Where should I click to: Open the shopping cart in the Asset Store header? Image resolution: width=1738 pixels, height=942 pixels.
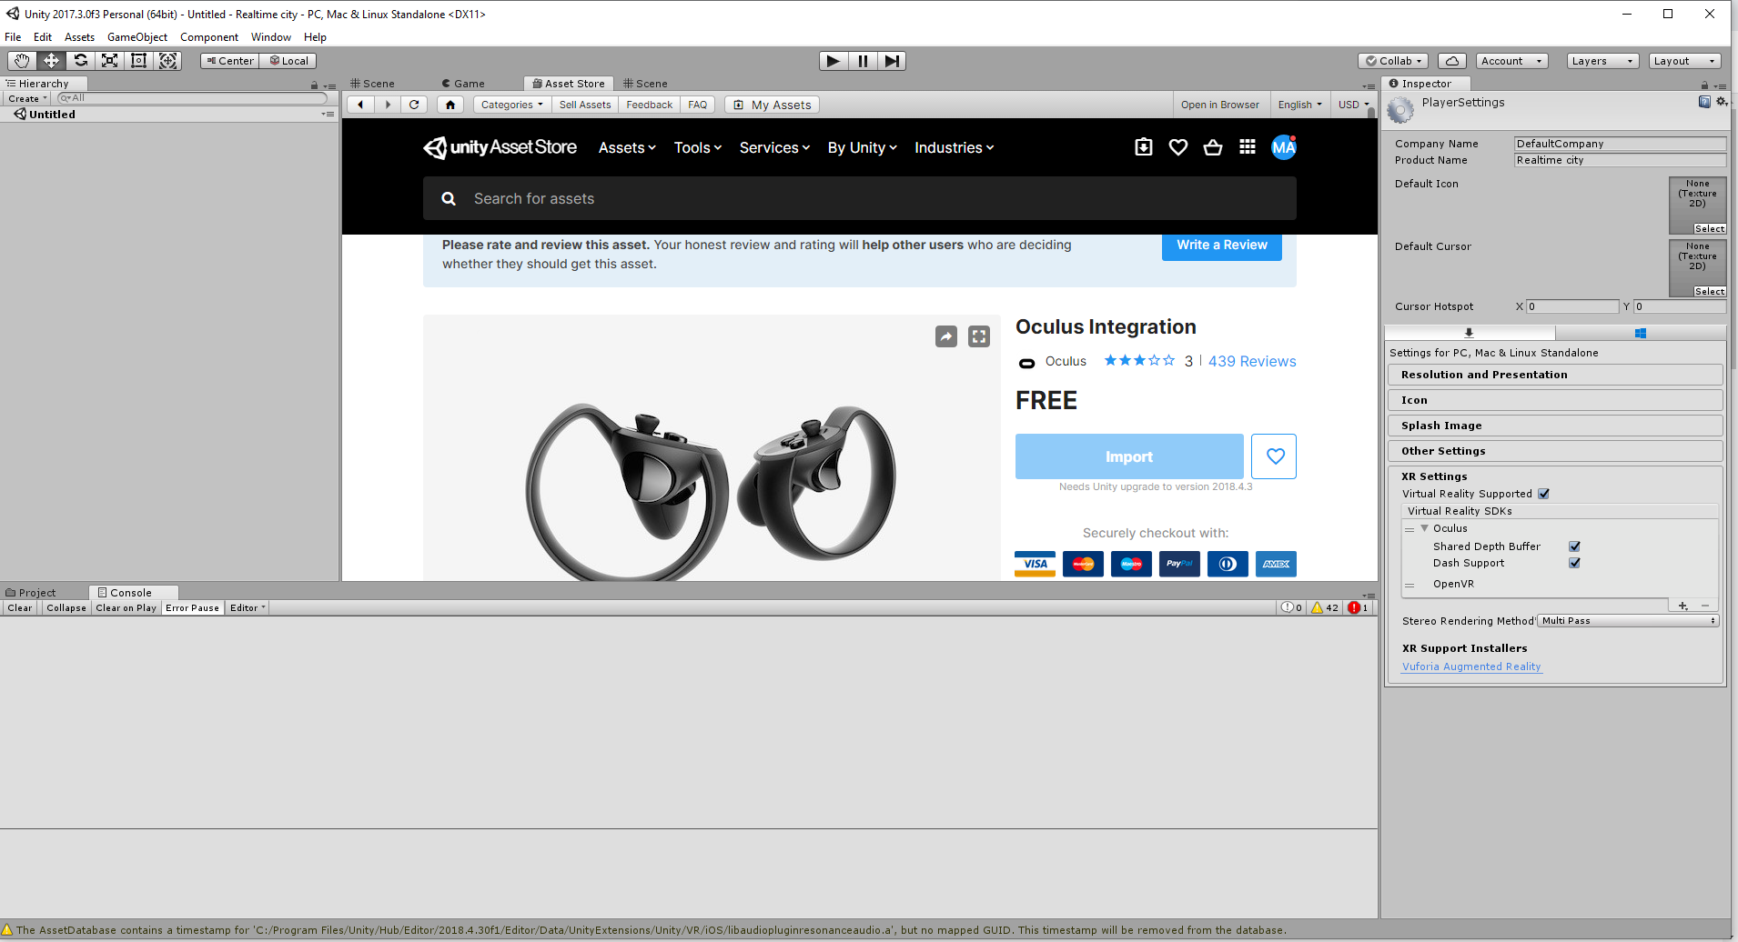1212,146
